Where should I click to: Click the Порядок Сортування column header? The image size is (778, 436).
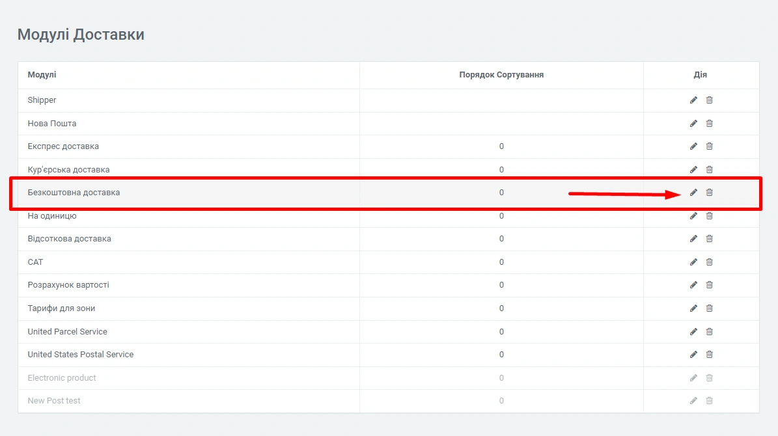tap(501, 75)
